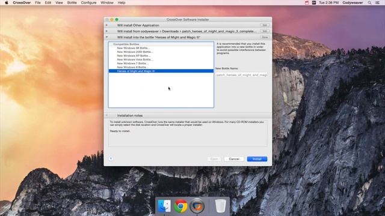The width and height of the screenshot is (385, 216).
Task: Click the Cancel button
Action: pyautogui.click(x=234, y=159)
